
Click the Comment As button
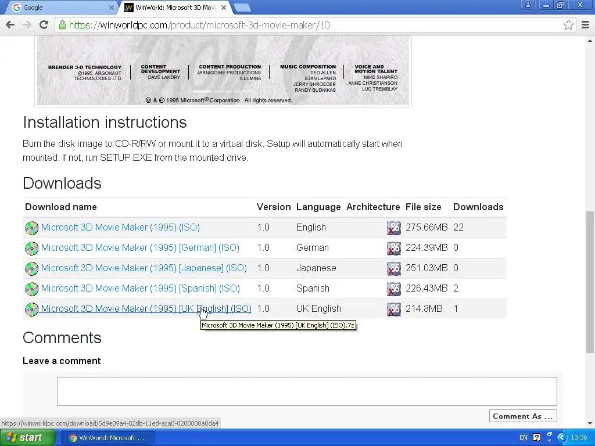click(523, 416)
